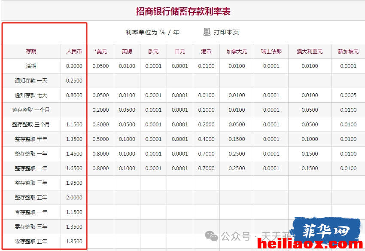Select the 人民币 rate 0.2500 for 通知存款 一天
This screenshot has width=365, height=251.
pos(74,81)
